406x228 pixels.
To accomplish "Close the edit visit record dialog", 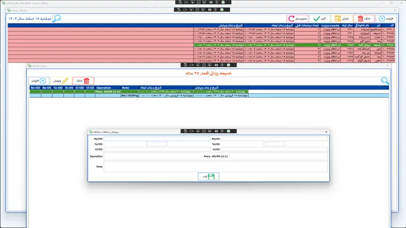I will [x=326, y=132].
